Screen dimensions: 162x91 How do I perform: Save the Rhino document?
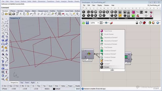pos(10,14)
